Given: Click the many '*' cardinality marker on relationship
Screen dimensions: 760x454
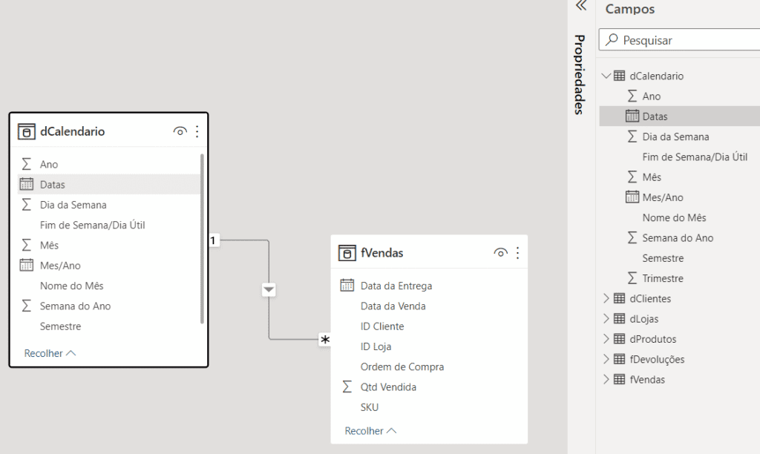Looking at the screenshot, I should (x=325, y=340).
